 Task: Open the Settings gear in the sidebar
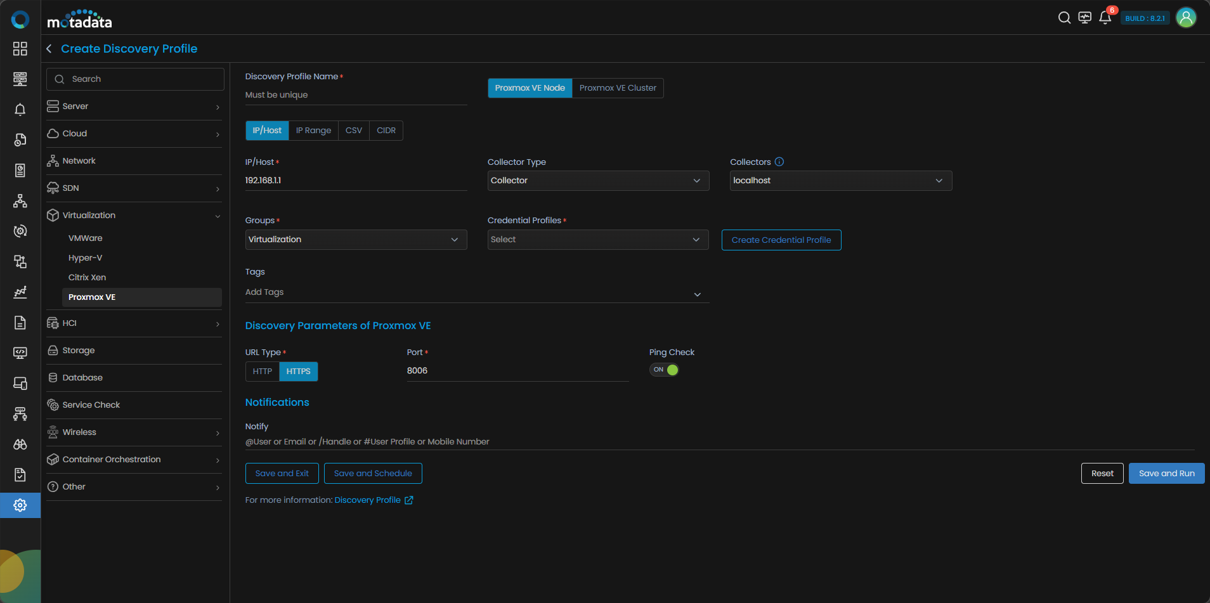(20, 505)
